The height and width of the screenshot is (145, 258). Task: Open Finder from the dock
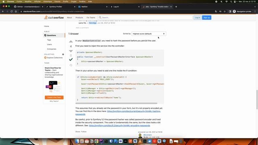(x=77, y=141)
